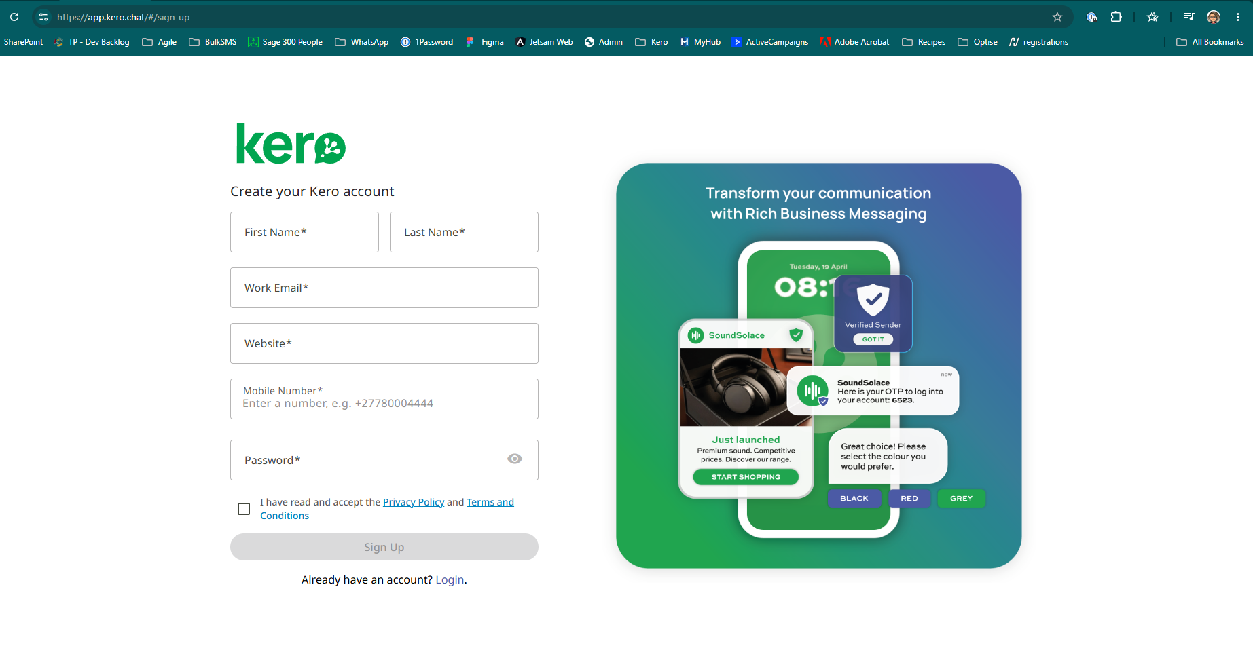Expand the WhatsApp bookmarks folder
Viewport: 1253px width, 648px height.
(x=361, y=42)
